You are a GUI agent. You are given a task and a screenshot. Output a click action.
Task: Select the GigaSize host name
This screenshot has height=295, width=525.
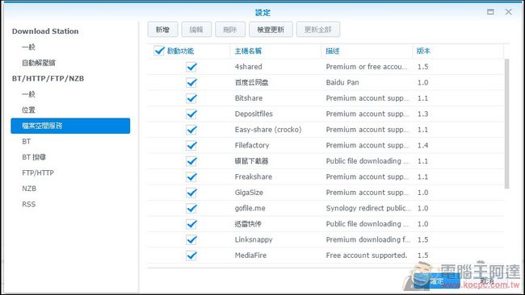tap(249, 193)
